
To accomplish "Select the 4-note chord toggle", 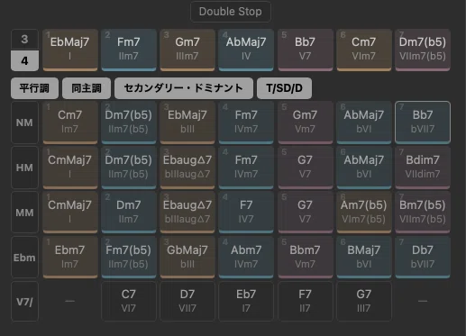I will point(24,60).
